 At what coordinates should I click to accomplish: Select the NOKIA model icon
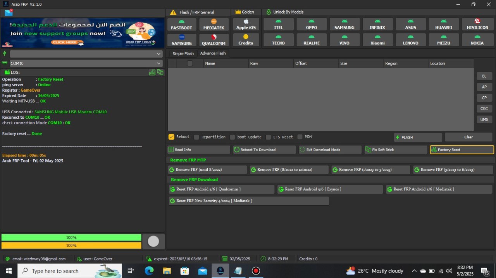point(477,39)
